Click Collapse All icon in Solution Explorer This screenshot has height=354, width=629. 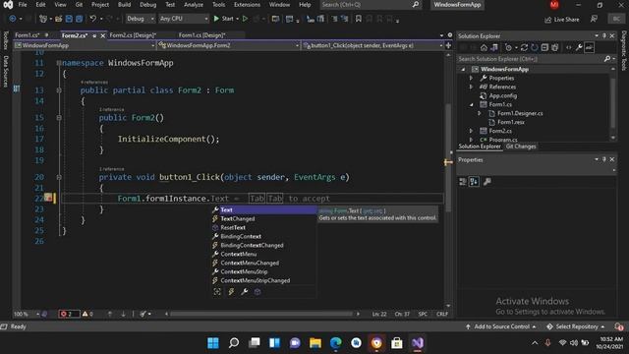(x=544, y=48)
